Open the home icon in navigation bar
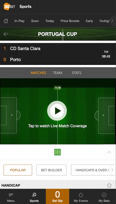Image resolution: width=116 pixels, height=204 pixels. pos(6,21)
